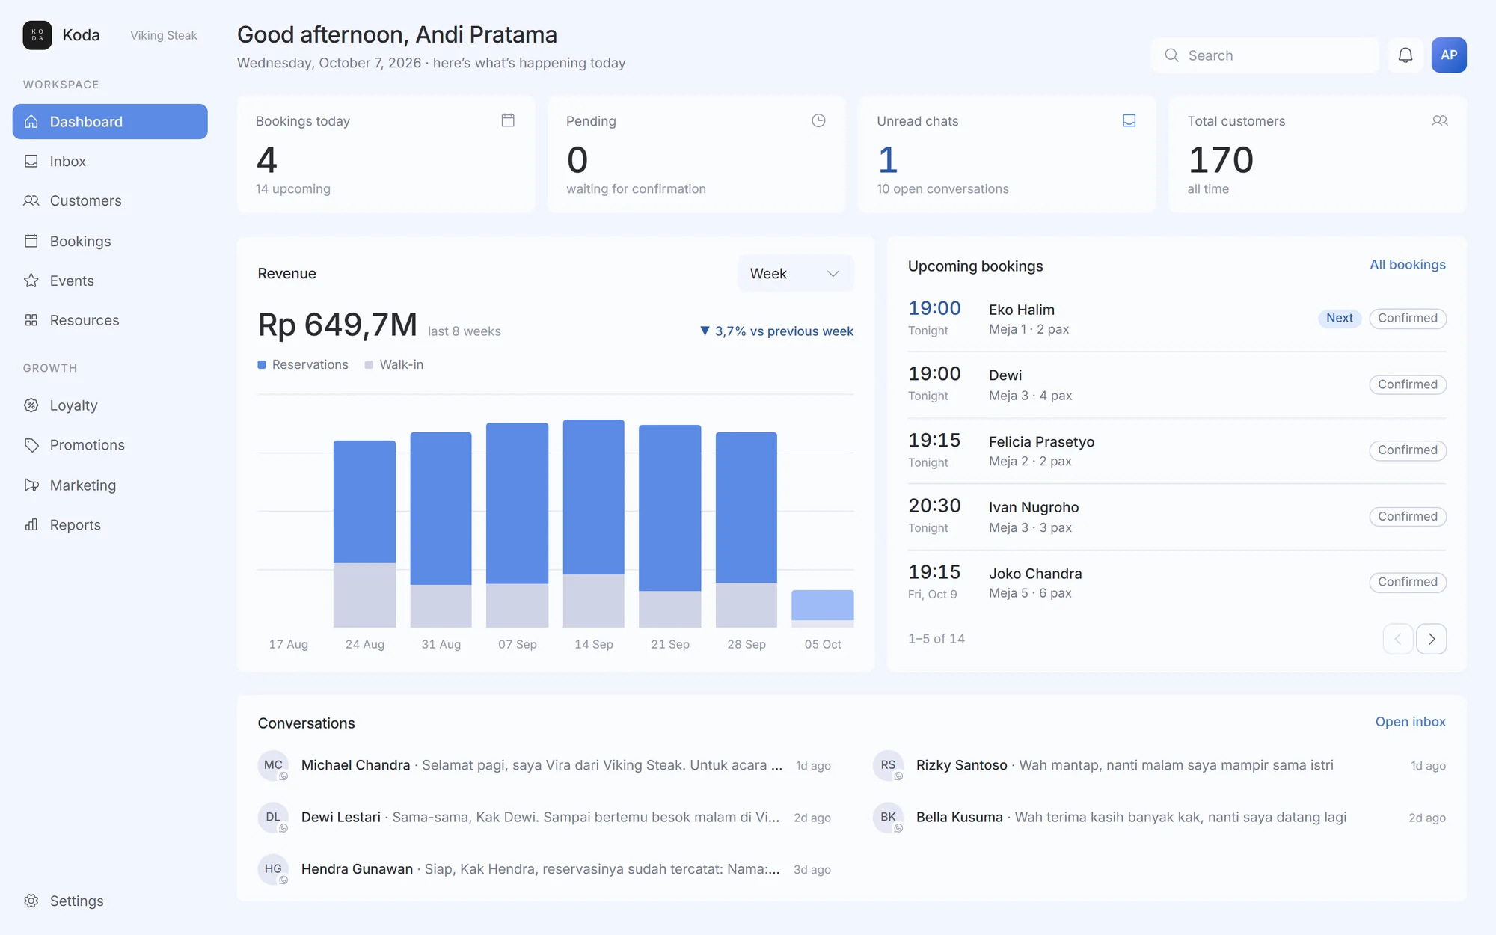Click Confirmed badge for Ivan Nugroho
The height and width of the screenshot is (935, 1496).
(x=1408, y=517)
